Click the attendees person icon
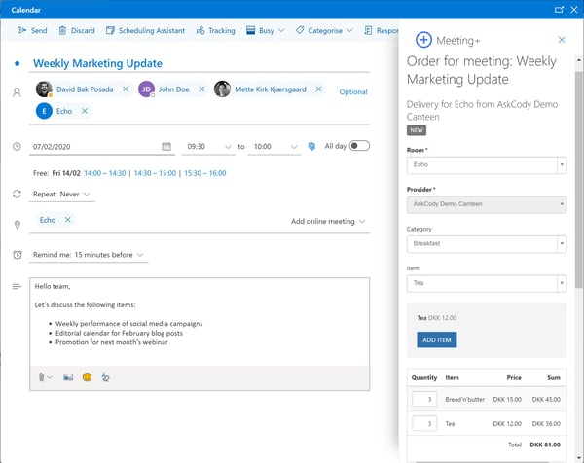The width and height of the screenshot is (584, 463). [17, 92]
